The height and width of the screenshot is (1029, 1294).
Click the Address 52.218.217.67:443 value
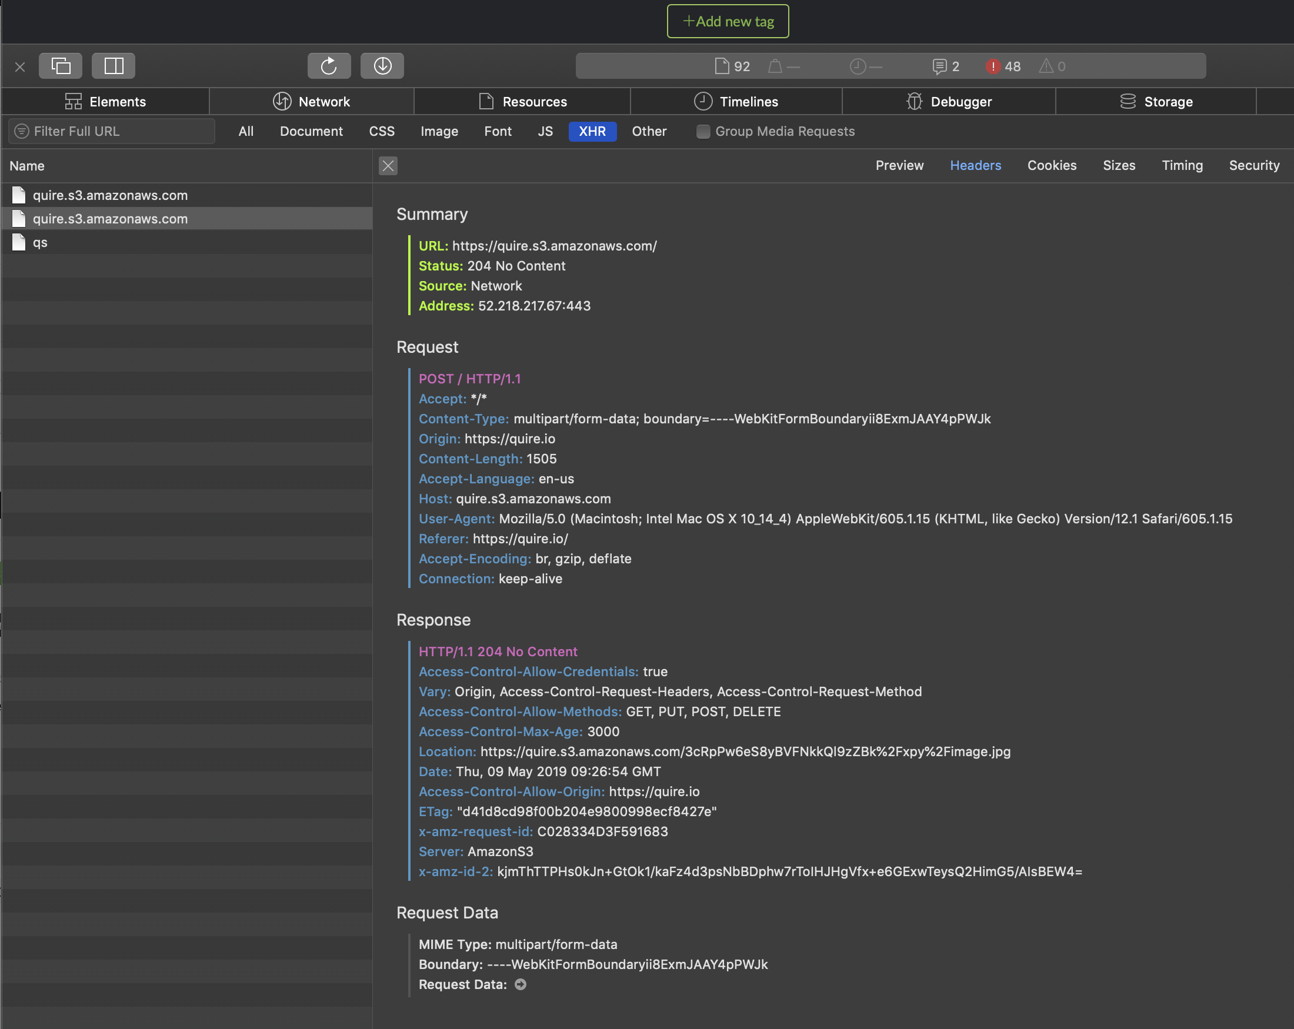534,306
